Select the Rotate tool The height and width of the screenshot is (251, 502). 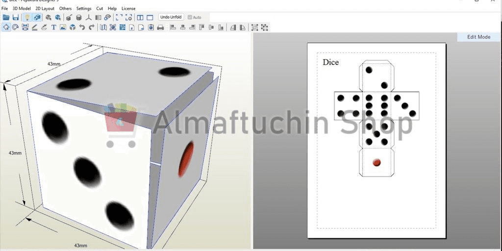pyautogui.click(x=15, y=27)
